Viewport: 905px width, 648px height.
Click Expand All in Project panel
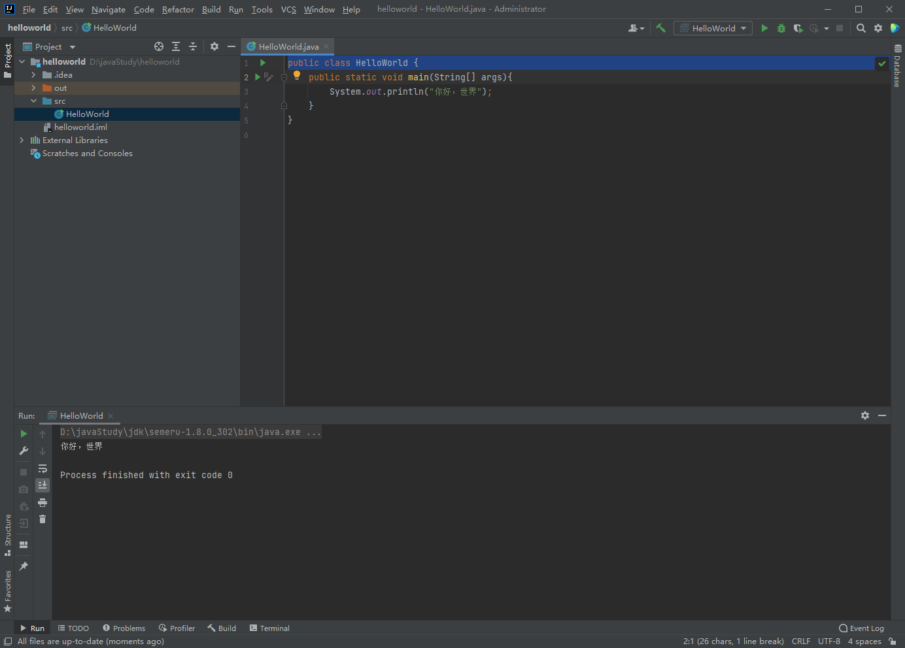pos(176,46)
